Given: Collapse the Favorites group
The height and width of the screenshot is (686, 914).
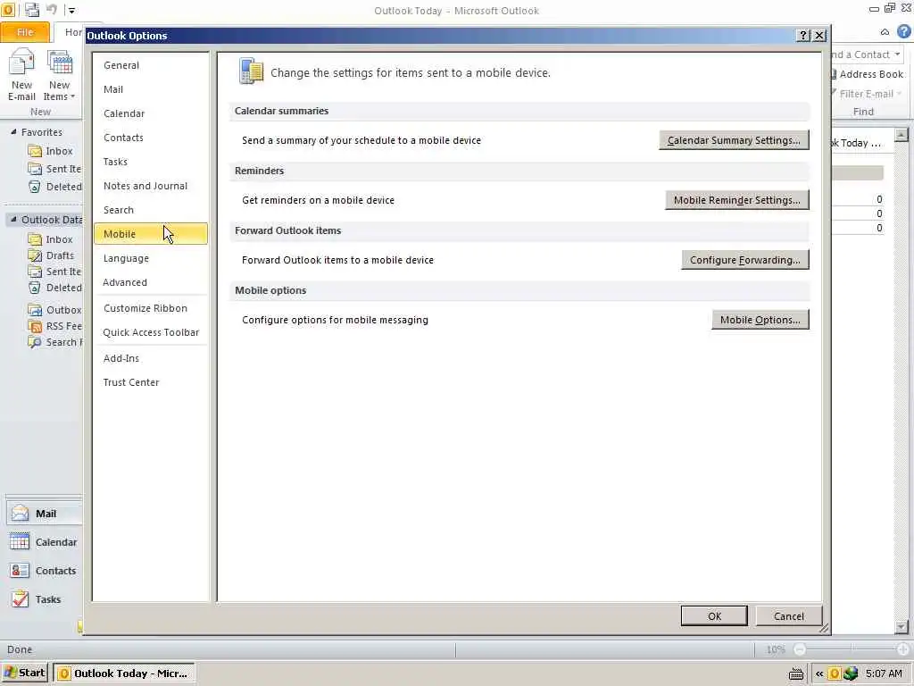Looking at the screenshot, I should point(13,132).
